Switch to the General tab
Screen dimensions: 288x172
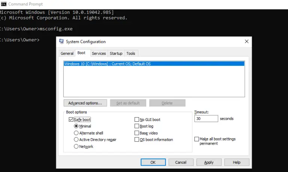(67, 53)
